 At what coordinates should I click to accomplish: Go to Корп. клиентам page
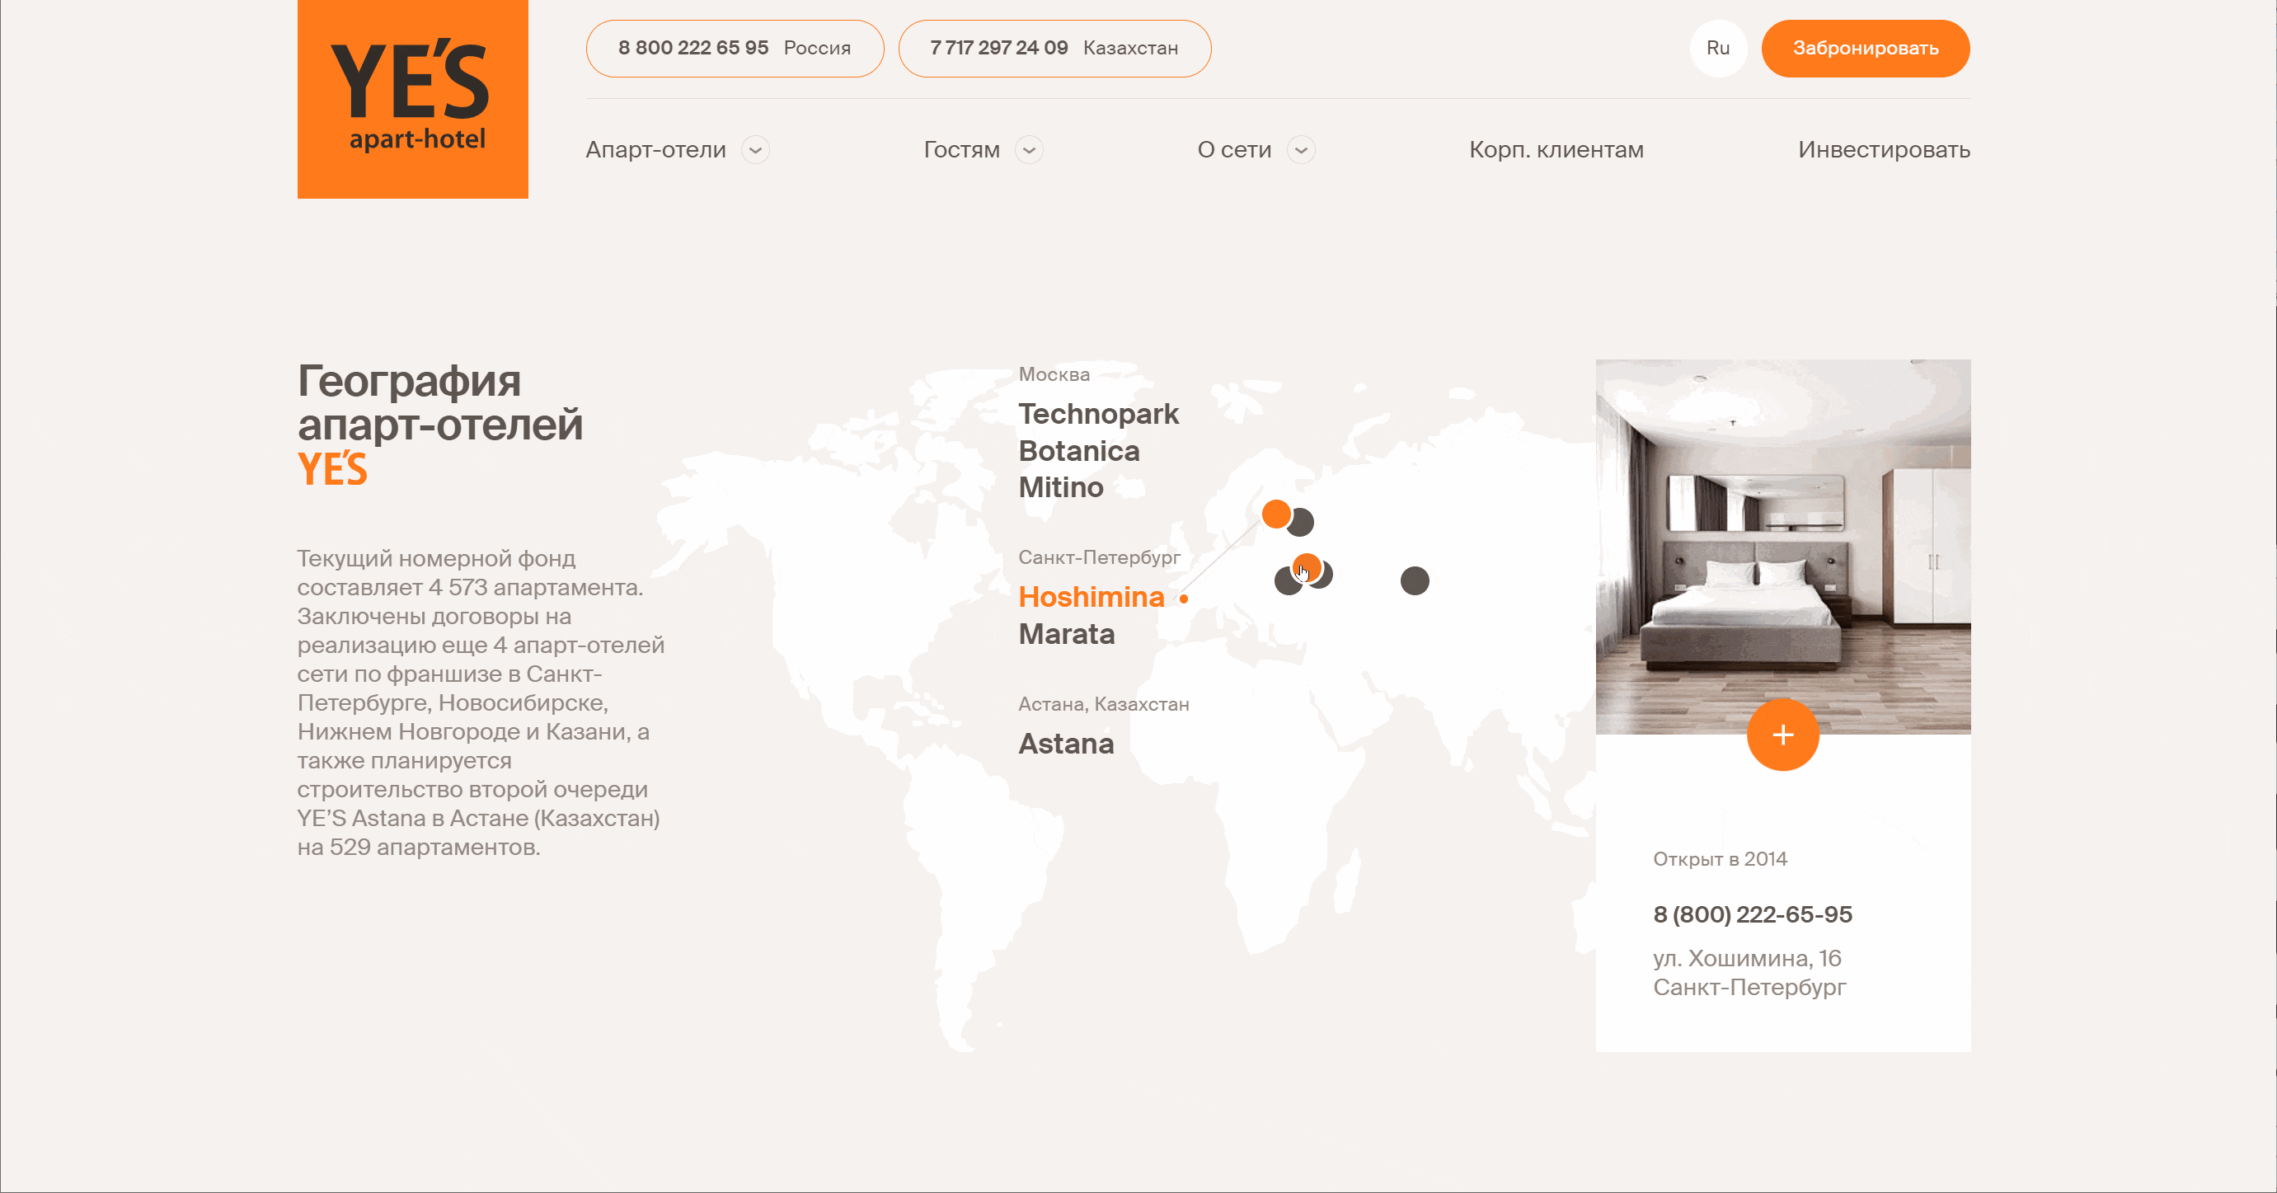[1556, 150]
